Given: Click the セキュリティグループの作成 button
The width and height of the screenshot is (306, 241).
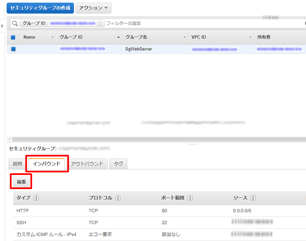Looking at the screenshot, I should point(40,8).
